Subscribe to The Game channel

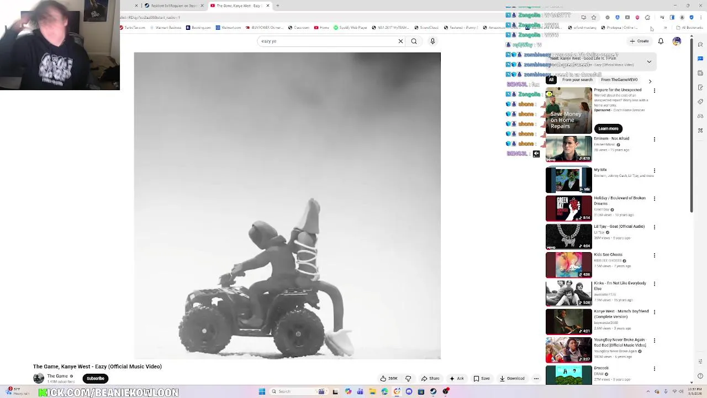point(95,379)
